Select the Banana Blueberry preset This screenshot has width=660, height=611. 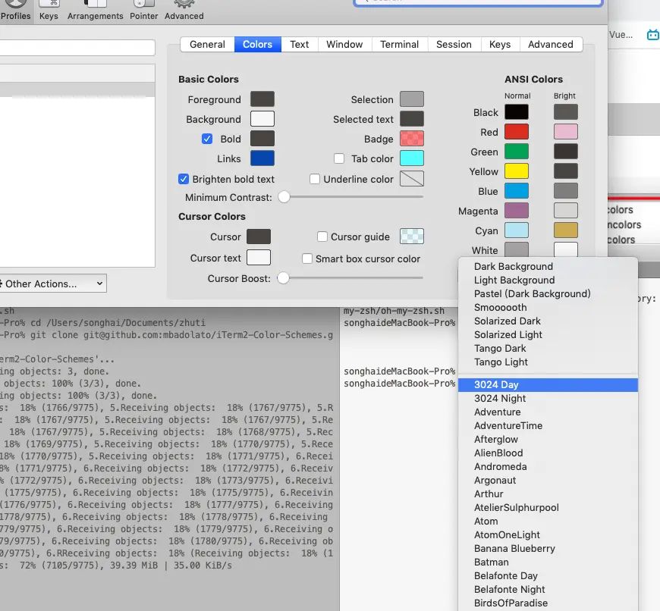tap(548, 549)
